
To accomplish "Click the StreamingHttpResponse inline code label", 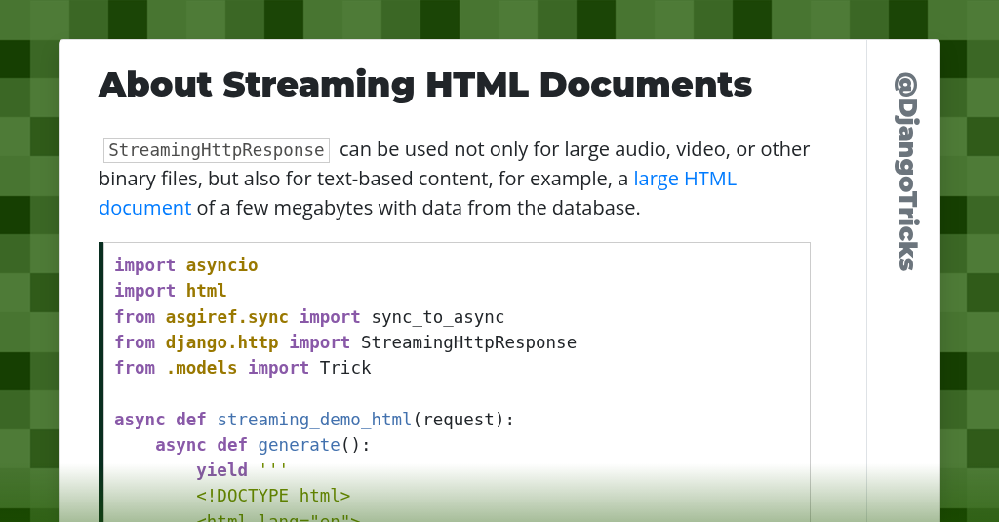I will tap(217, 150).
